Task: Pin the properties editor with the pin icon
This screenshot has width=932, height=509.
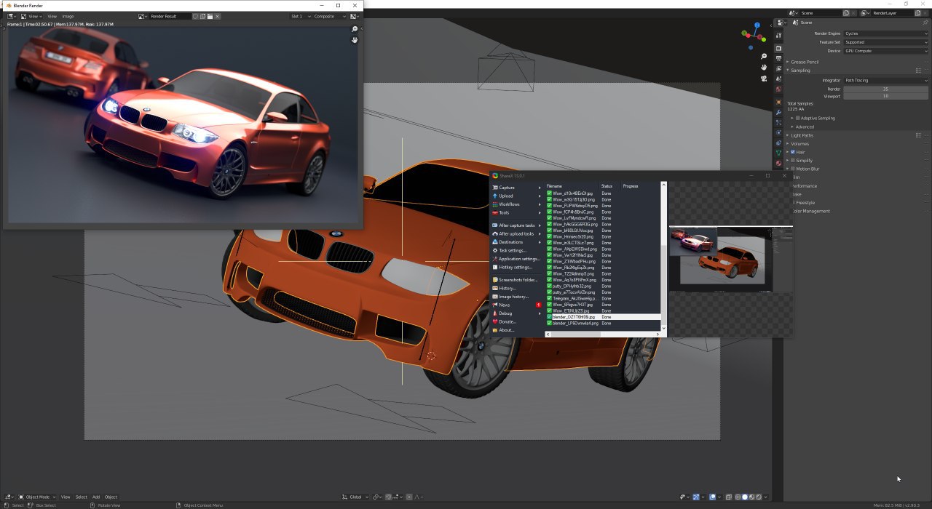Action: pos(925,23)
